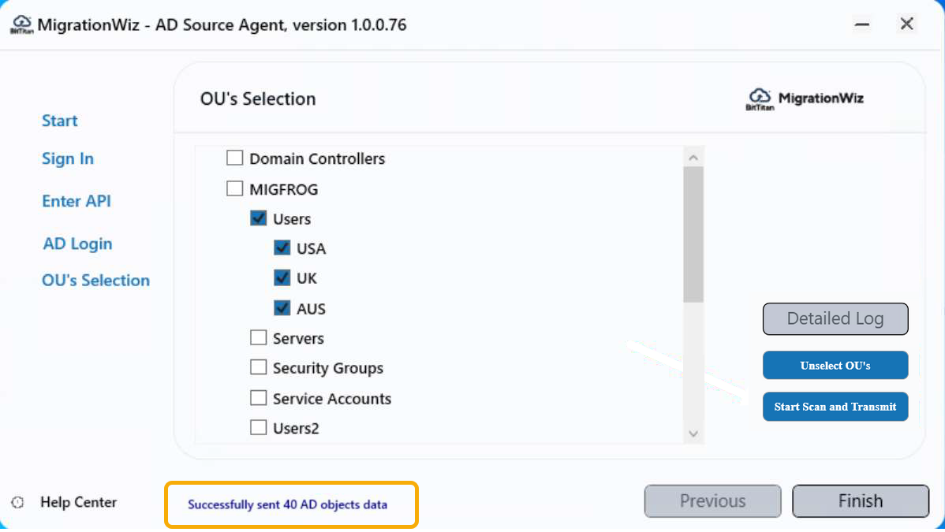Click Unselect OU's
Viewport: 945px width, 532px height.
[x=835, y=365]
